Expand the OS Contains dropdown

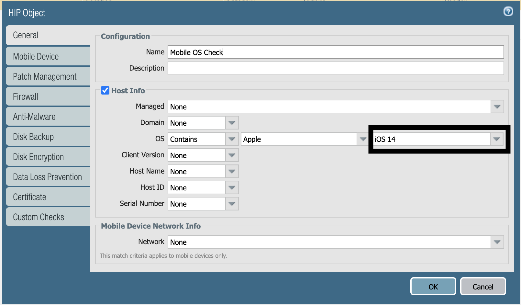point(232,139)
